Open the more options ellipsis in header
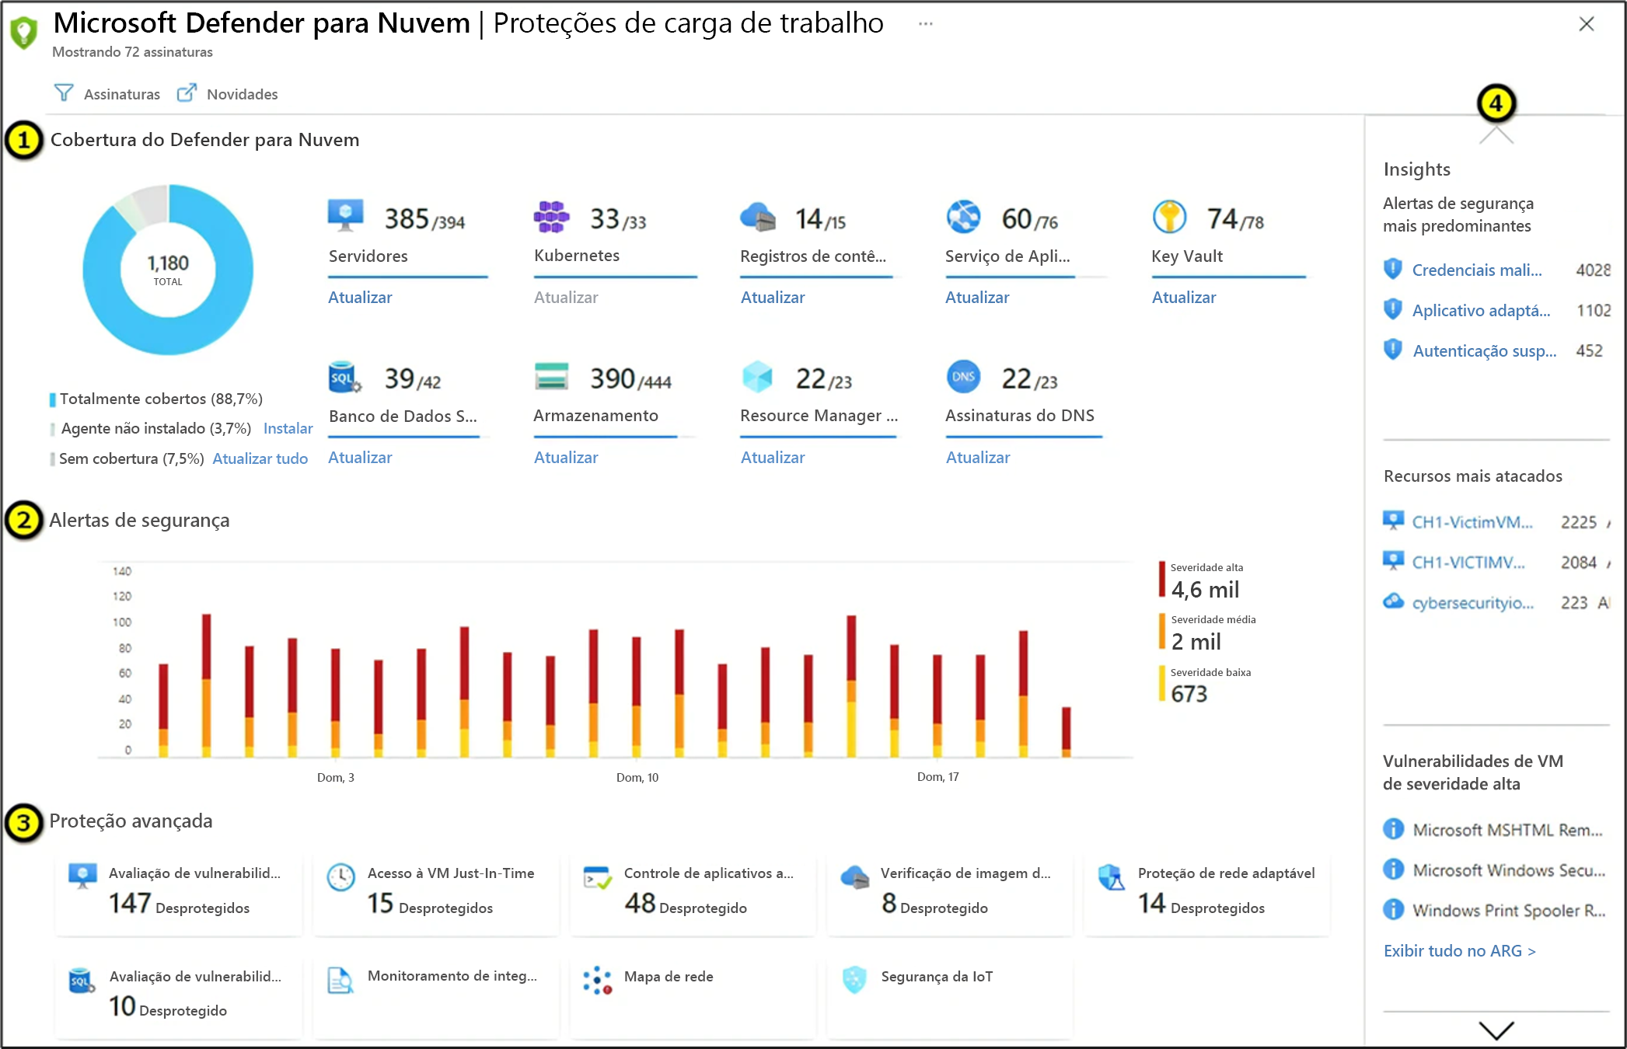This screenshot has width=1627, height=1049. tap(925, 24)
